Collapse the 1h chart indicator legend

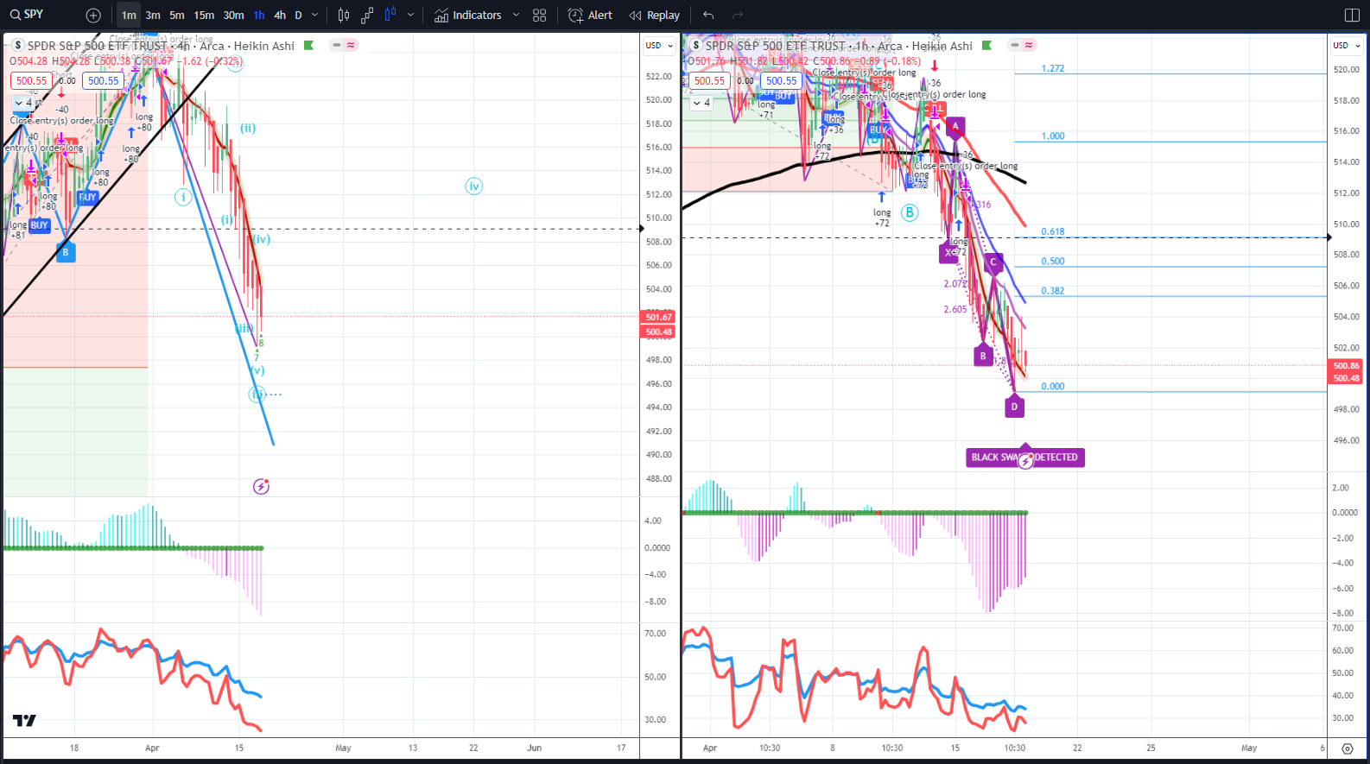click(702, 103)
